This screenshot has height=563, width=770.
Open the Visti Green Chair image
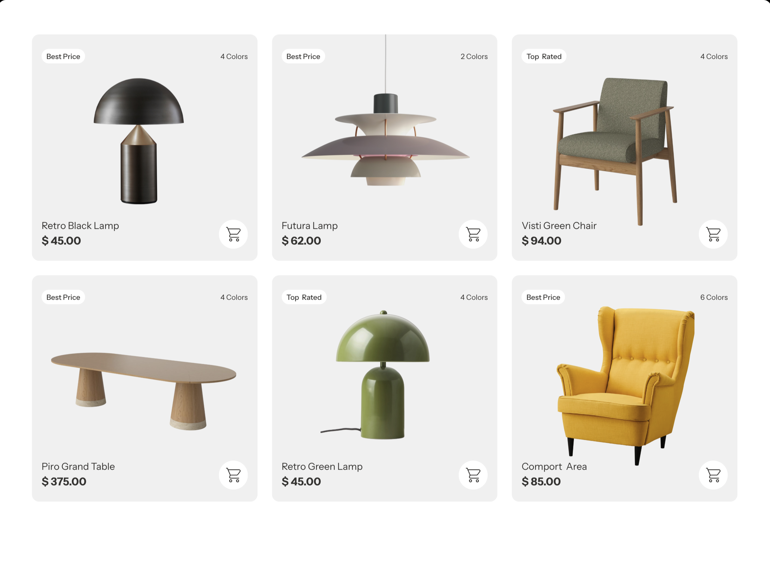614,151
